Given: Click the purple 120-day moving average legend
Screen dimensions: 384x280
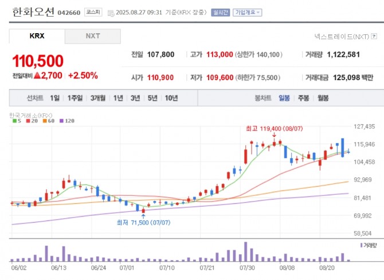Looking at the screenshot, I should pos(66,121).
